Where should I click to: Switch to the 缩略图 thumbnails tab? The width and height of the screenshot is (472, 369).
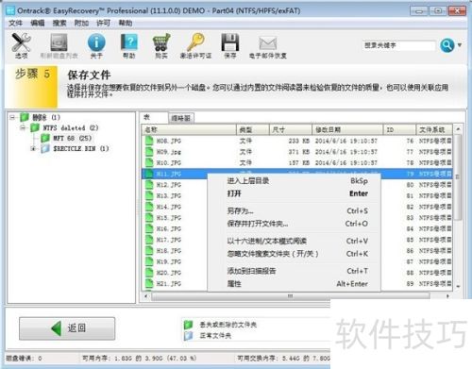(x=181, y=118)
